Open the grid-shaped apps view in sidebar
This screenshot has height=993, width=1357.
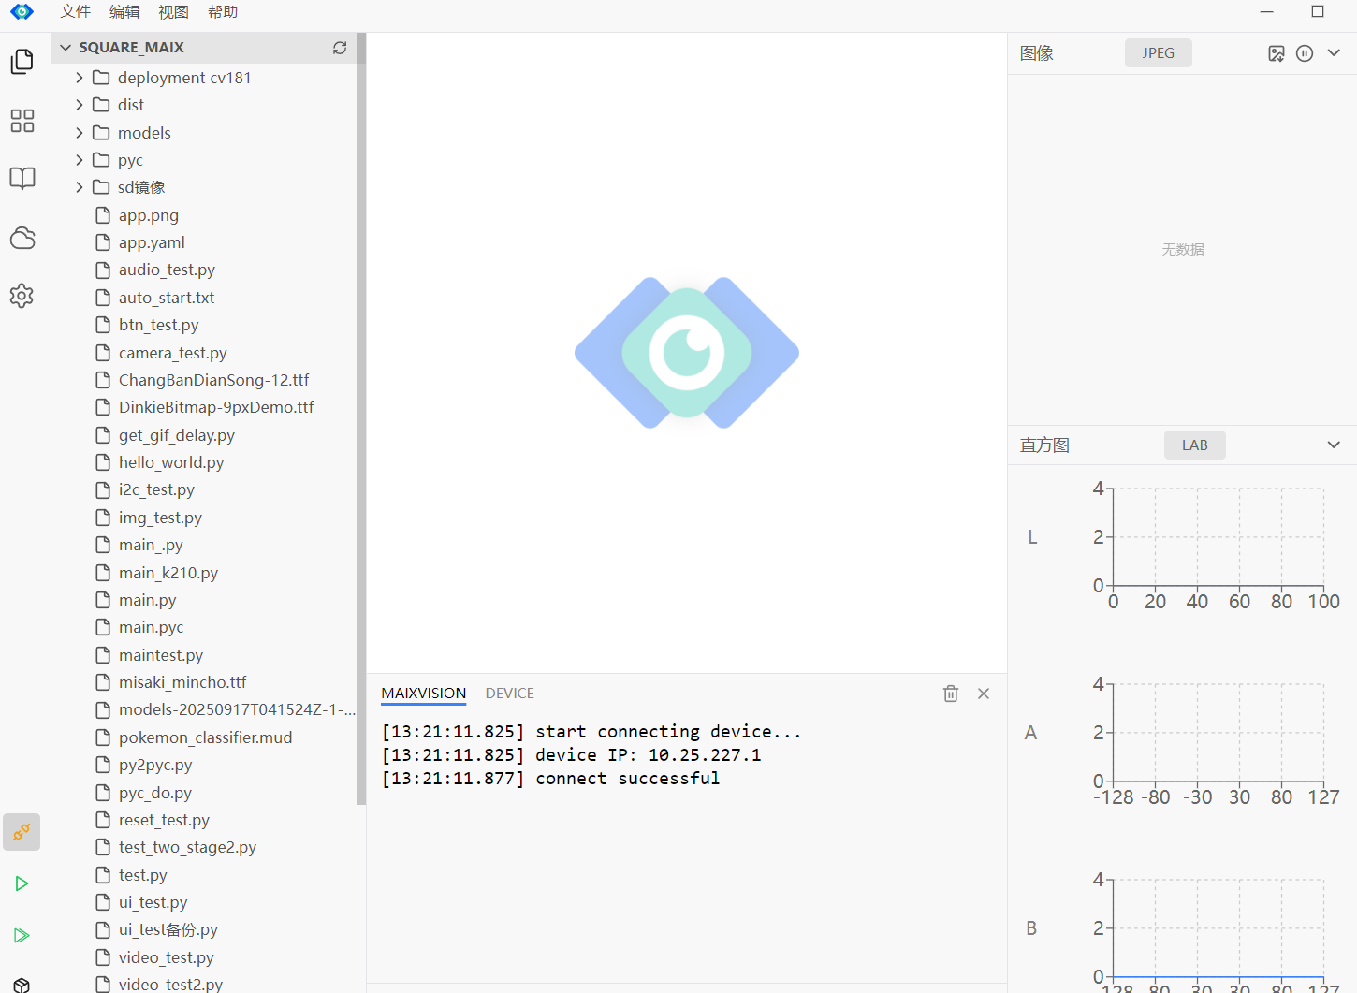pos(22,121)
